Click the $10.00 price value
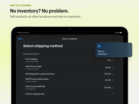Image resolution: width=139 pixels, height=104 pixels. (108, 74)
